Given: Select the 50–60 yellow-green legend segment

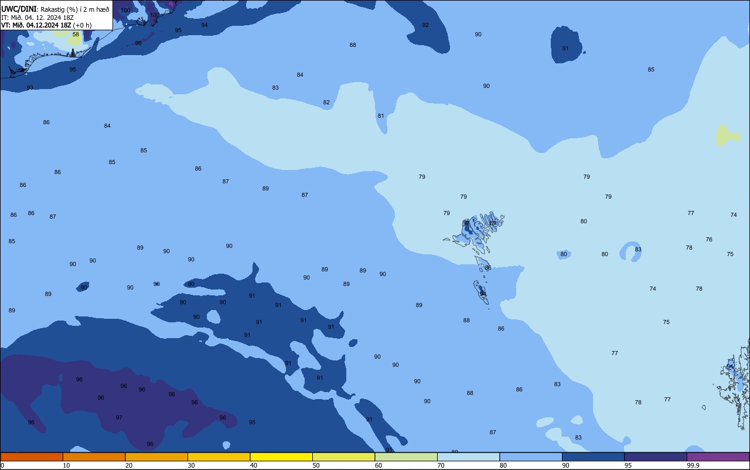Looking at the screenshot, I should tap(343, 457).
